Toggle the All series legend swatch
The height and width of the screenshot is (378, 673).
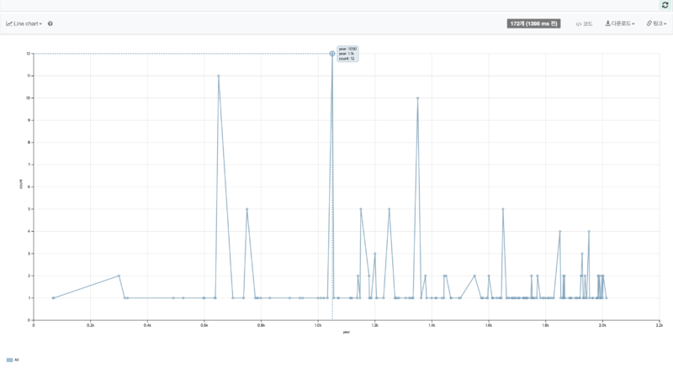[10, 360]
